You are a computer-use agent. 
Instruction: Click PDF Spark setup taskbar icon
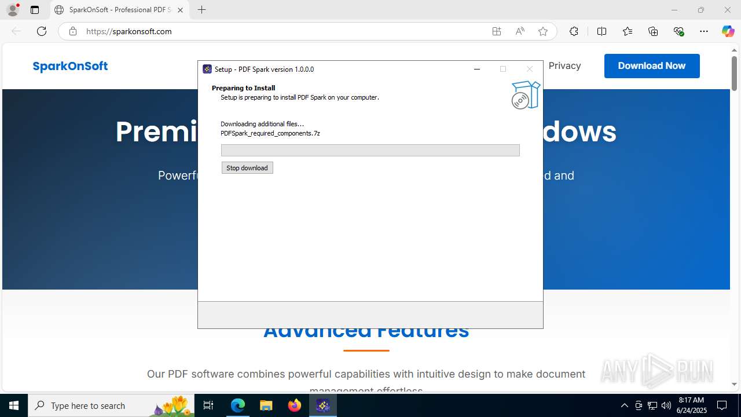click(x=323, y=405)
